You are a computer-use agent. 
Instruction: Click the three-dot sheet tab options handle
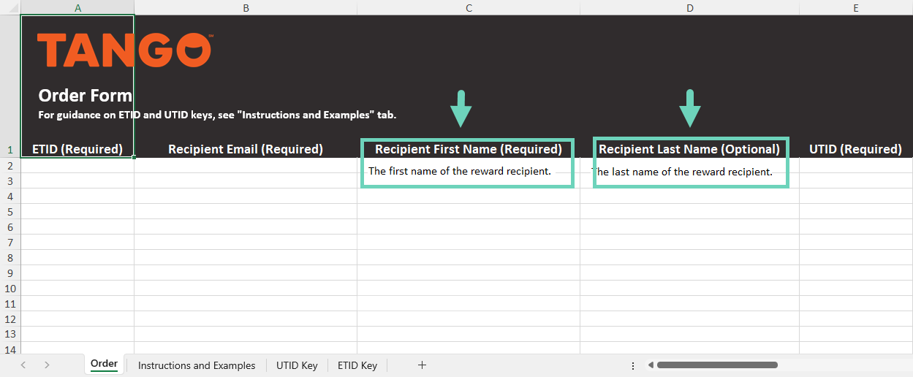(x=633, y=365)
